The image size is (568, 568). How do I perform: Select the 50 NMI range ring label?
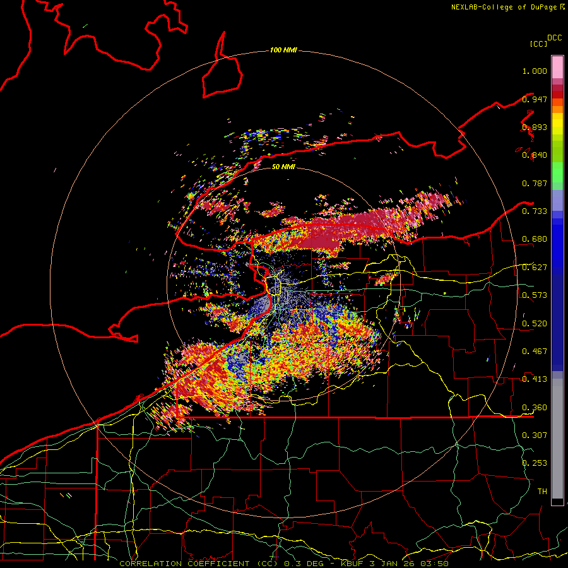tap(283, 167)
